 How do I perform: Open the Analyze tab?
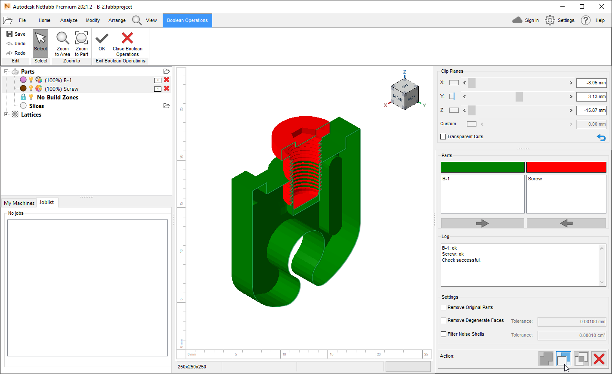(69, 20)
